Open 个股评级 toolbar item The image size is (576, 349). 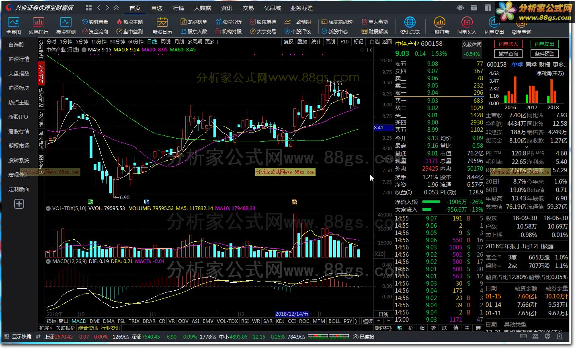pyautogui.click(x=297, y=31)
